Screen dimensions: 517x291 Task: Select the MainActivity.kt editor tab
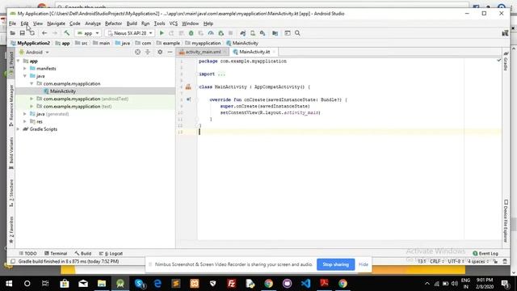click(254, 52)
